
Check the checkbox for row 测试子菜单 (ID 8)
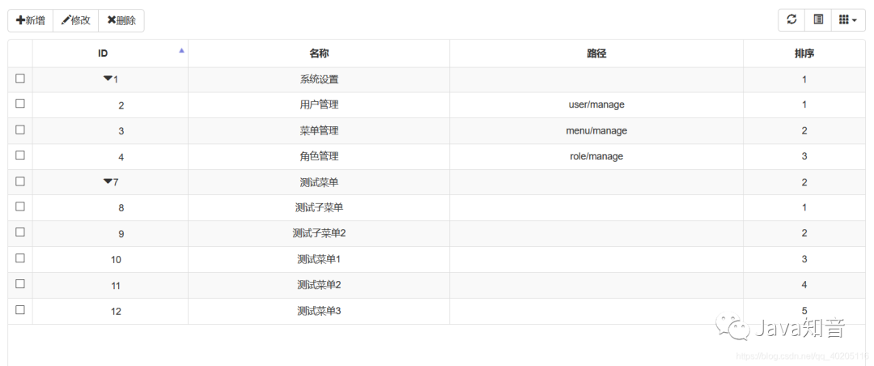click(20, 206)
